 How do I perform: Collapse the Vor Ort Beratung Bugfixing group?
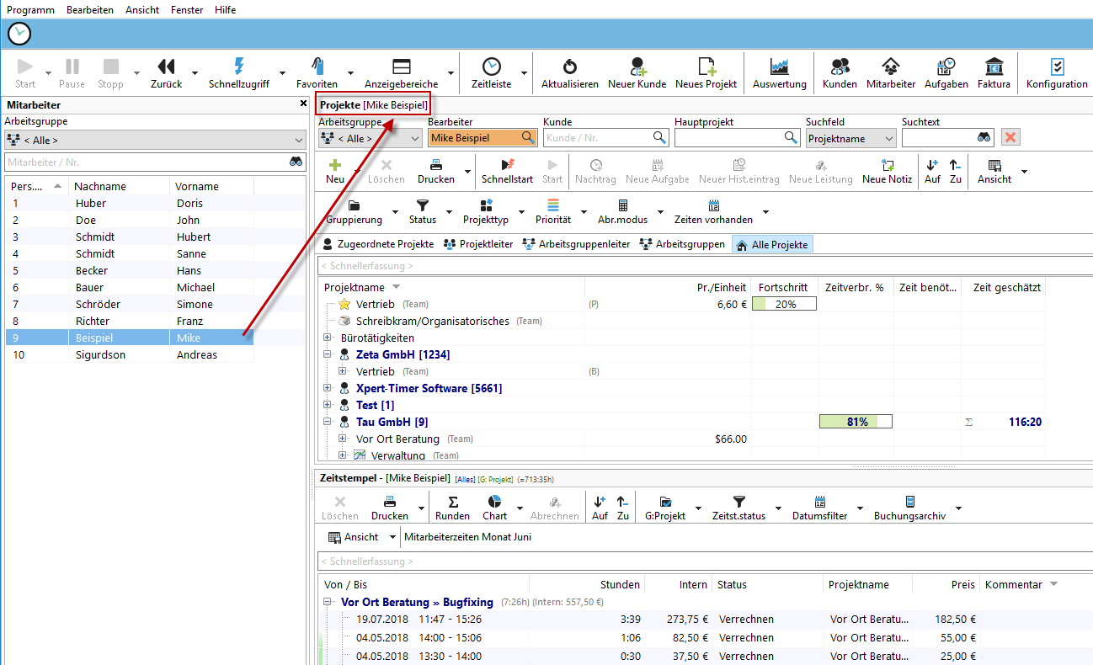click(328, 602)
